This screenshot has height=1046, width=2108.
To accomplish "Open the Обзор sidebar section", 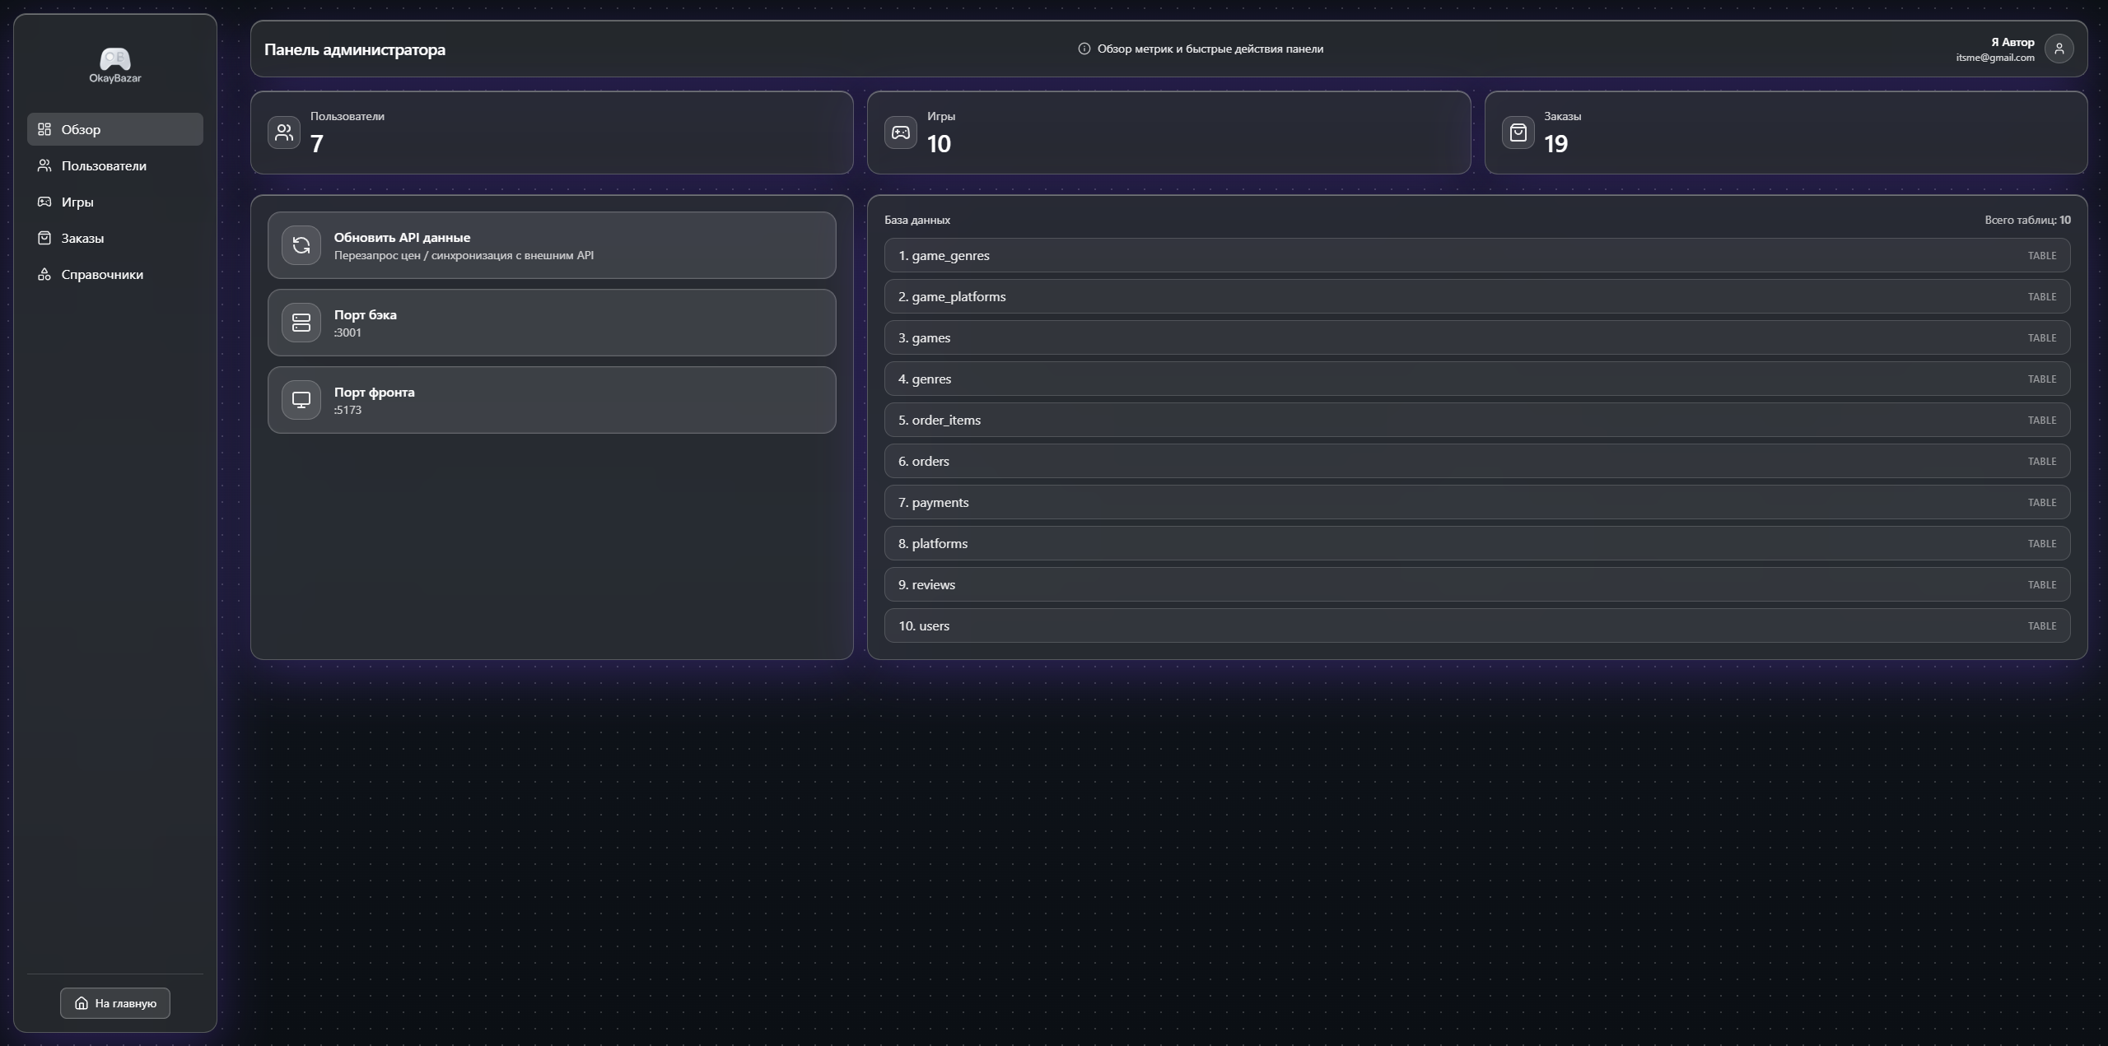I will click(114, 129).
